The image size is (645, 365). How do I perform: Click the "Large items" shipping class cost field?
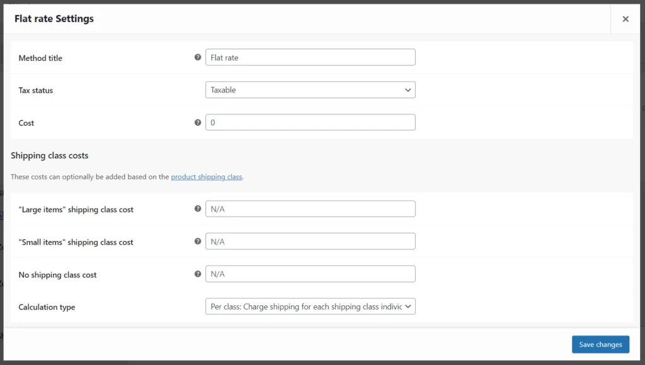pos(310,208)
